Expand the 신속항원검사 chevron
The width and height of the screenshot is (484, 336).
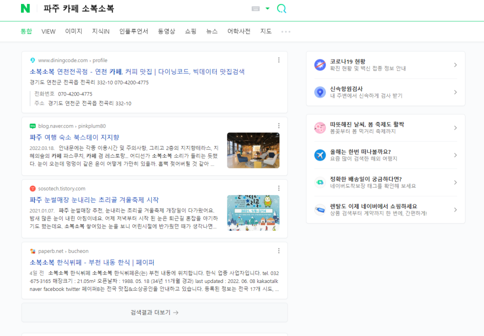point(455,92)
